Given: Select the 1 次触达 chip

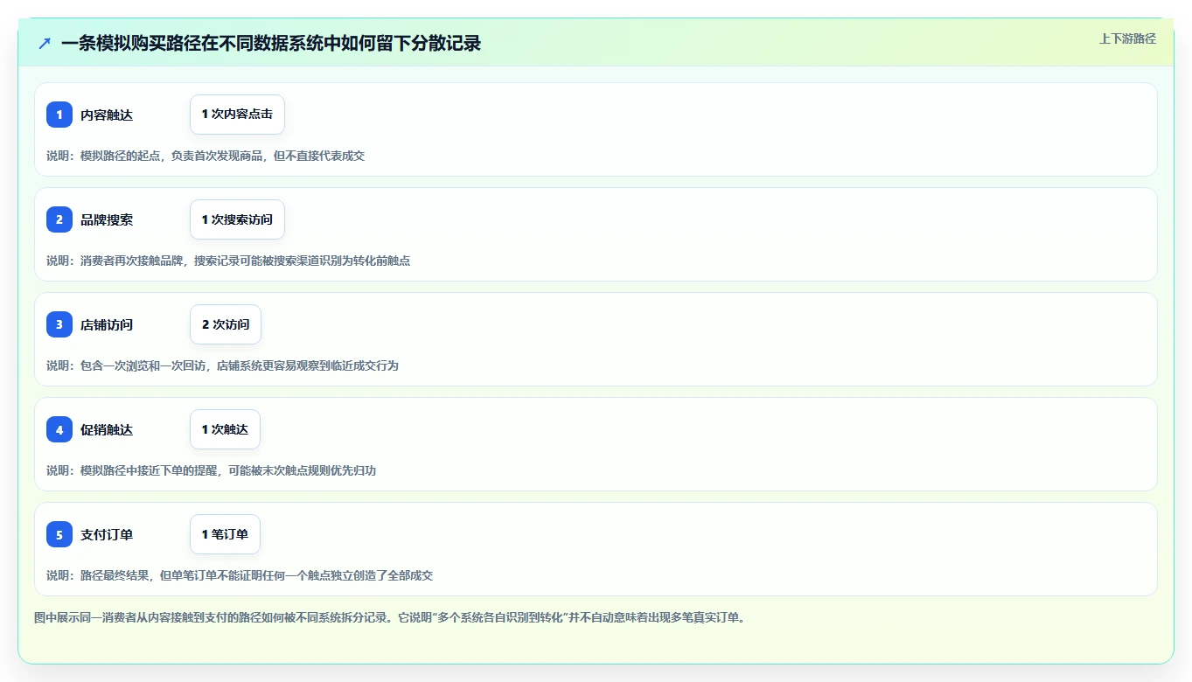Looking at the screenshot, I should pyautogui.click(x=225, y=429).
